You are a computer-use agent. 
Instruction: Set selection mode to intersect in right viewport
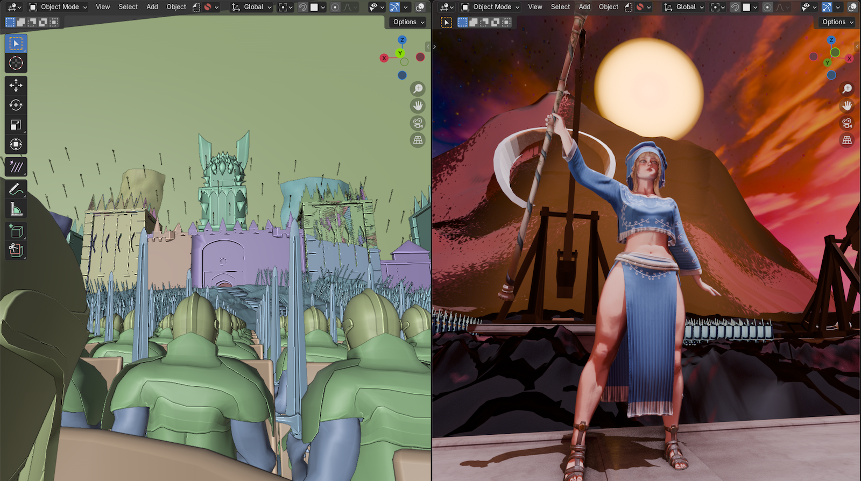(507, 22)
